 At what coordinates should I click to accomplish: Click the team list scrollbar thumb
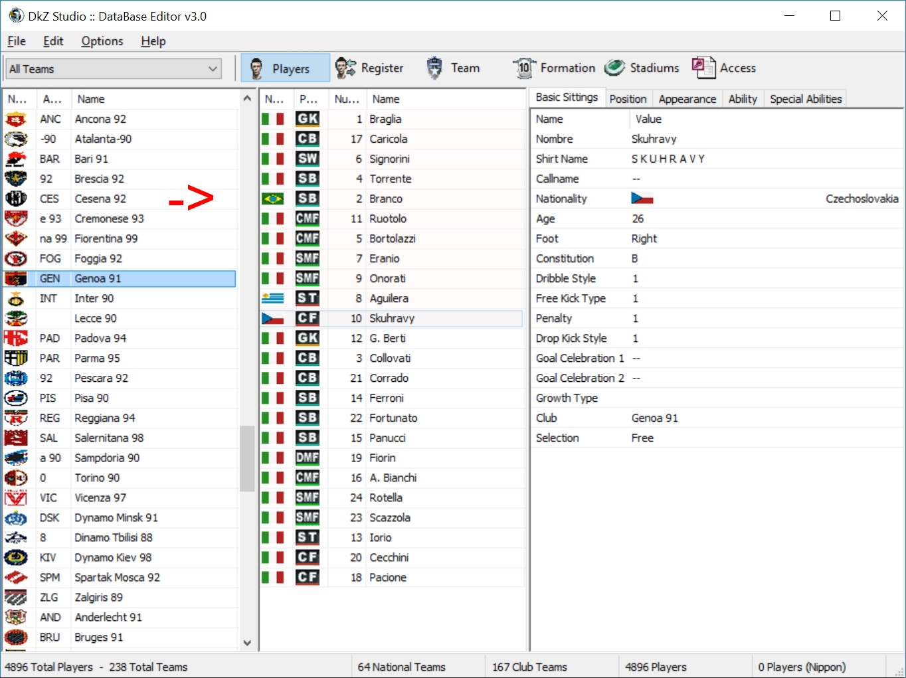pos(247,458)
